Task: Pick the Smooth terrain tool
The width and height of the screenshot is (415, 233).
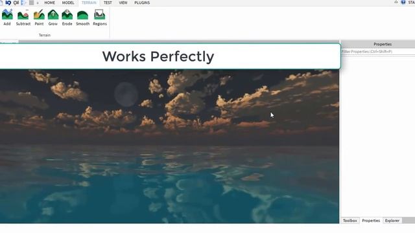Action: 82,17
